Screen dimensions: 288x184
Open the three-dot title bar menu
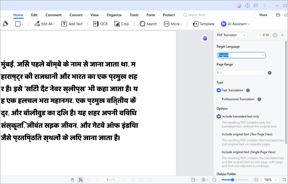264,6
